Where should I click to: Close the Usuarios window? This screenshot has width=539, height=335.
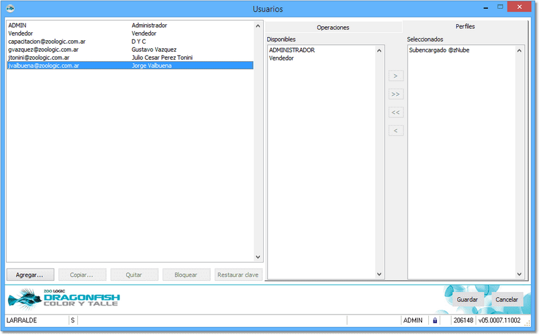pyautogui.click(x=520, y=7)
